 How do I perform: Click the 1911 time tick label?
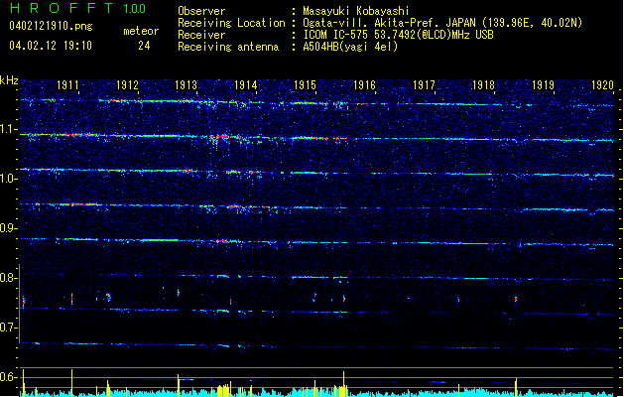tap(67, 85)
